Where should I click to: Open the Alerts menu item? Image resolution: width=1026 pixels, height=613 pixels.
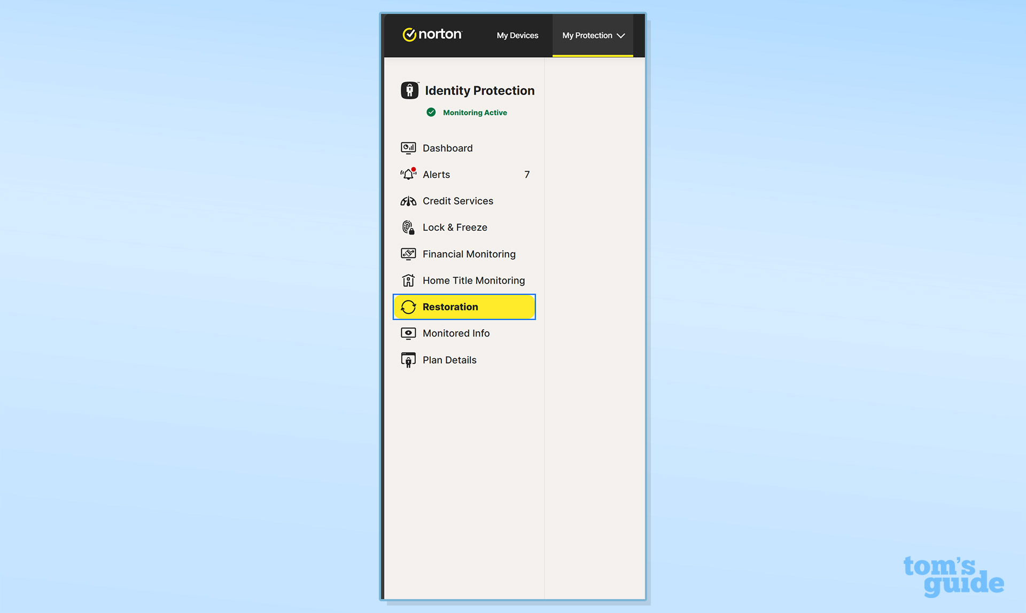pyautogui.click(x=436, y=175)
